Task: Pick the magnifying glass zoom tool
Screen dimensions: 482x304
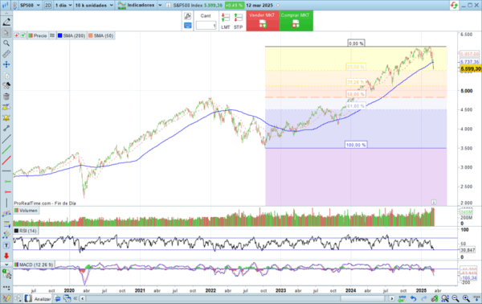Action: click(x=6, y=43)
